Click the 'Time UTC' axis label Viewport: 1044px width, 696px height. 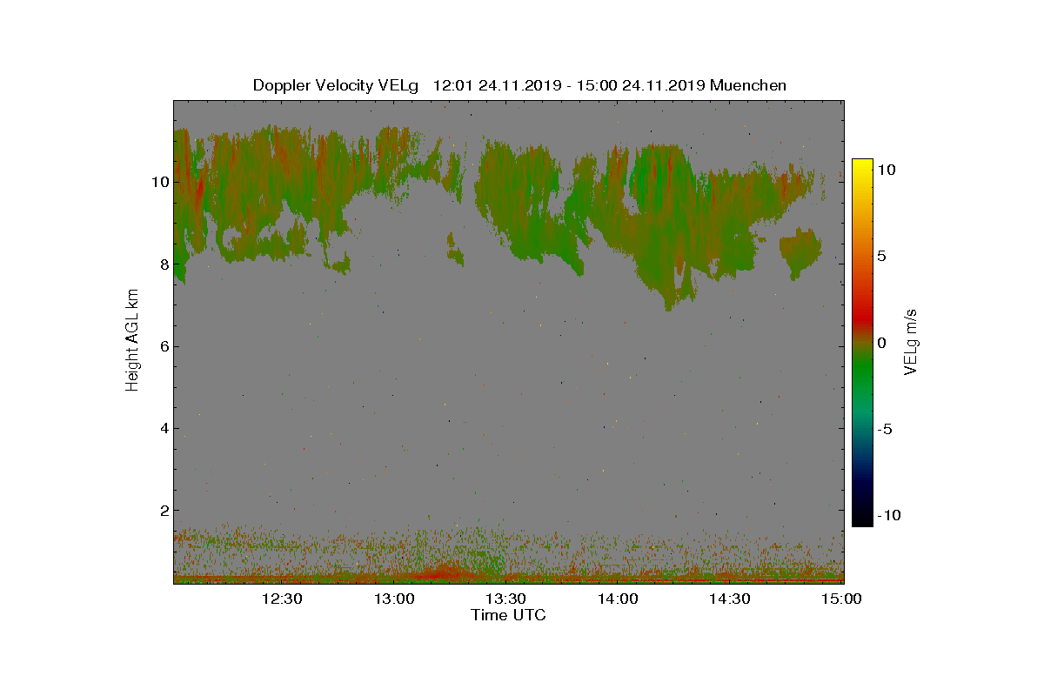(509, 616)
